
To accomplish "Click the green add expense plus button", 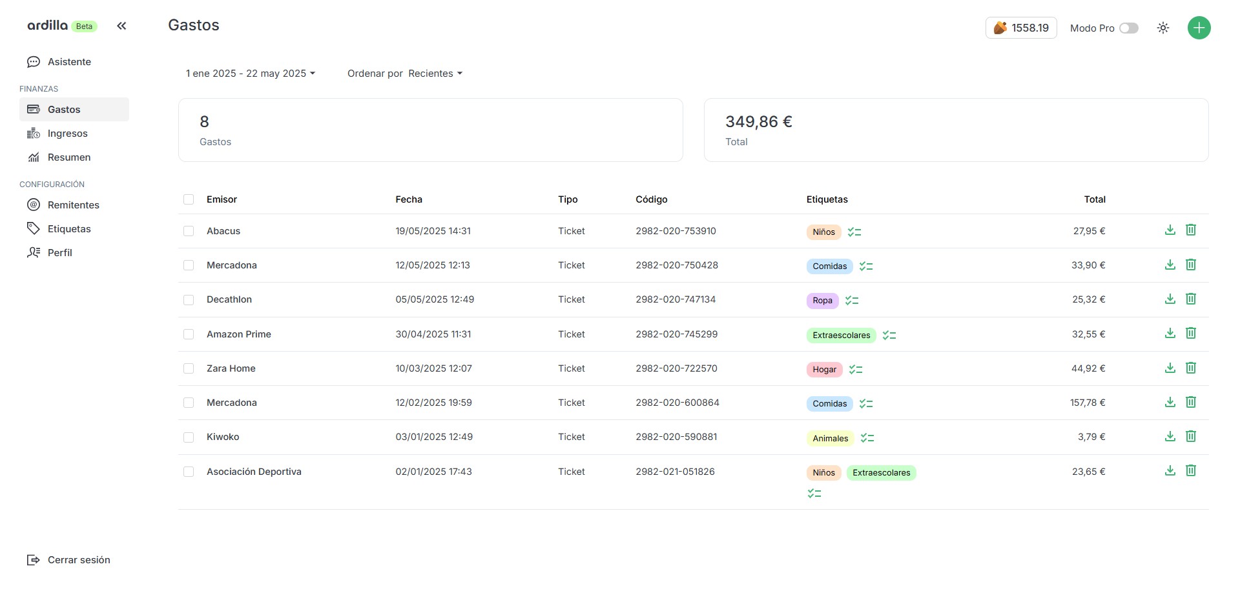I will [x=1199, y=28].
